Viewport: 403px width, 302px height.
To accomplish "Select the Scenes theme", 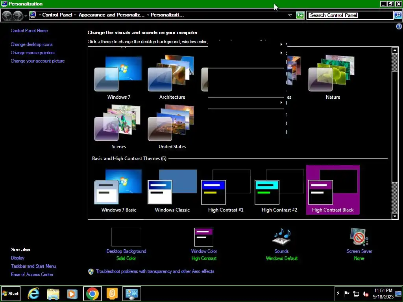I will 118,127.
